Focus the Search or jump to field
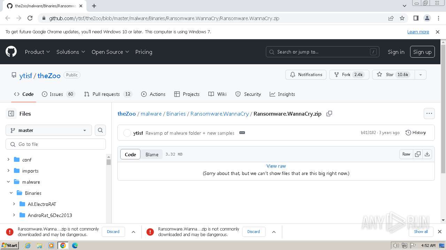446x250 pixels. tap(322, 52)
